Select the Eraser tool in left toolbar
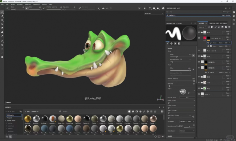Screen dimensions: 236x141 click(2, 16)
